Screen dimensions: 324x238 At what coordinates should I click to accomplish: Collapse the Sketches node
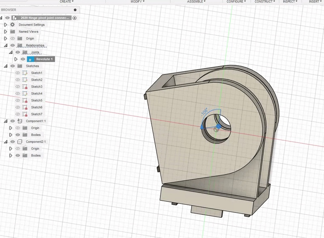(6, 66)
